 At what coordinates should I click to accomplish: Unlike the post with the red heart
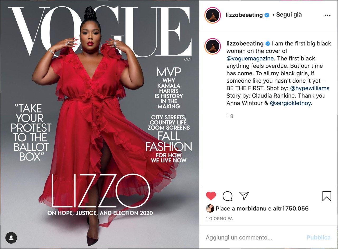tap(211, 196)
